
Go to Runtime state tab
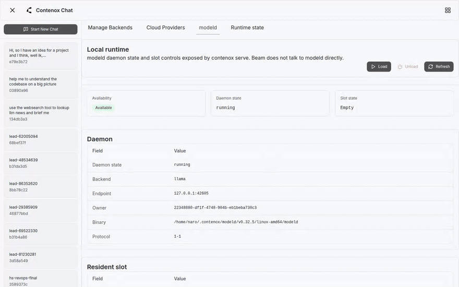pos(247,28)
